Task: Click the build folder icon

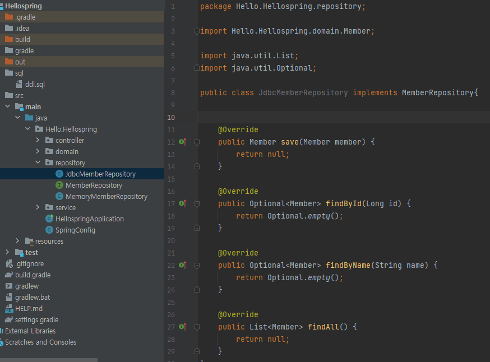Action: click(9, 39)
